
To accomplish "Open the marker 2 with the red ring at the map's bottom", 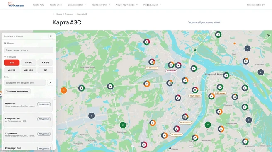I will coord(144,145).
